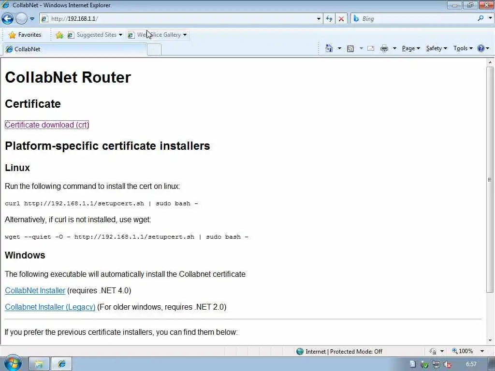This screenshot has height=371, width=495.
Task: Expand the zoom level dropdown arrow
Action: coord(482,352)
